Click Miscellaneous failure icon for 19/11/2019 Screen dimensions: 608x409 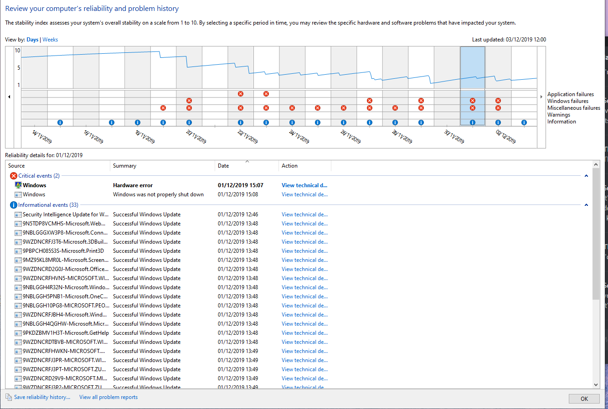[163, 108]
